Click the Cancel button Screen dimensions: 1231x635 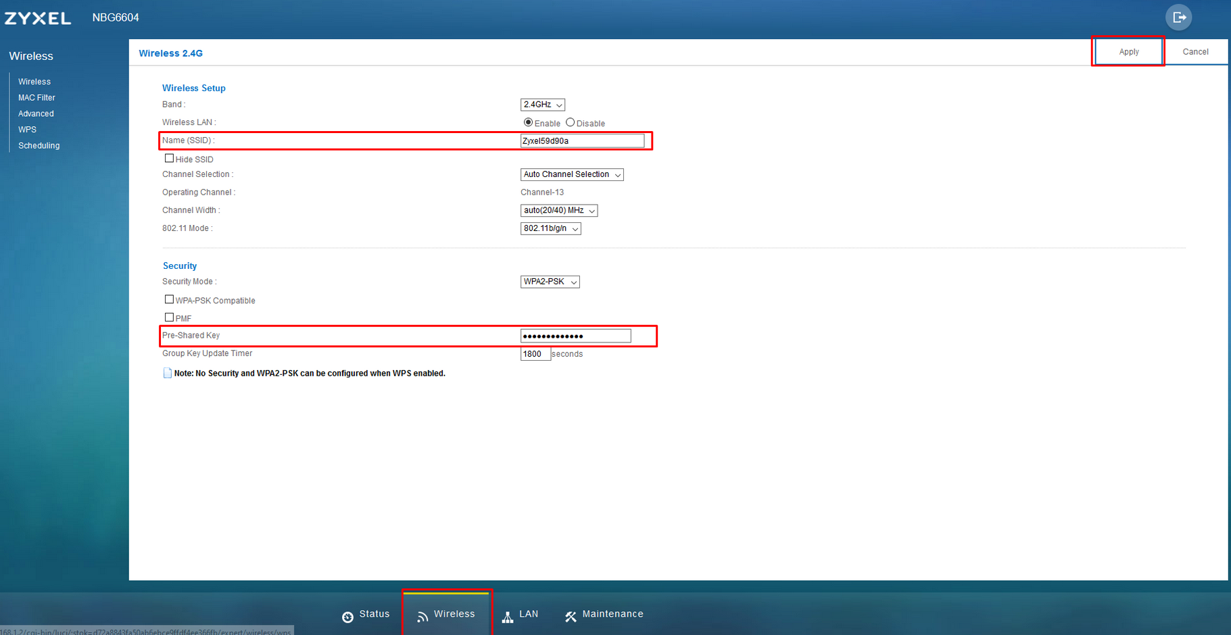(1195, 52)
